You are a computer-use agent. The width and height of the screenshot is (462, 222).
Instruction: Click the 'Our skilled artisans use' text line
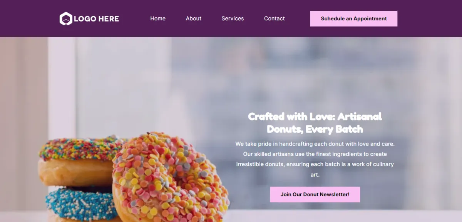point(315,154)
